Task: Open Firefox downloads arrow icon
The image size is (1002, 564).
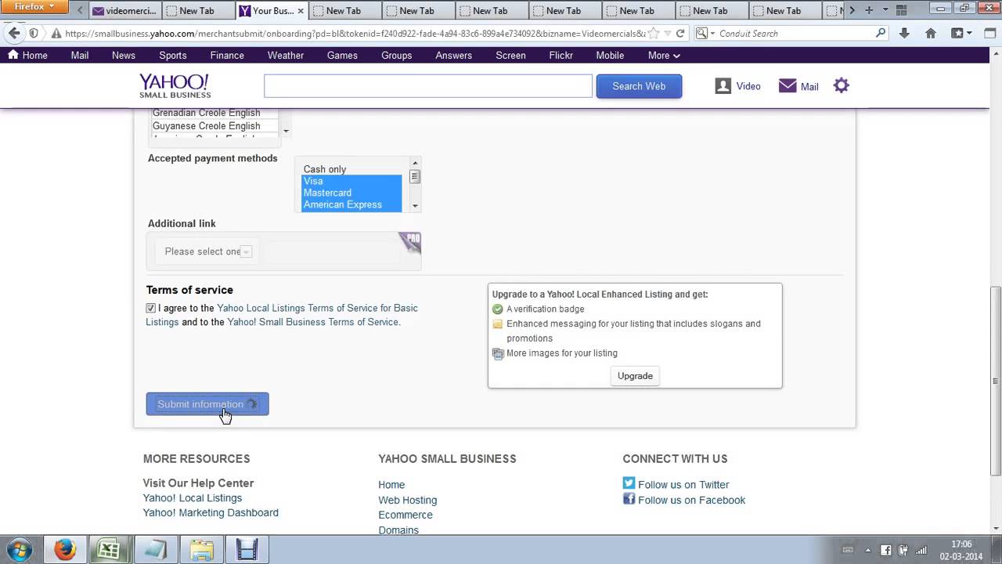Action: tap(904, 33)
